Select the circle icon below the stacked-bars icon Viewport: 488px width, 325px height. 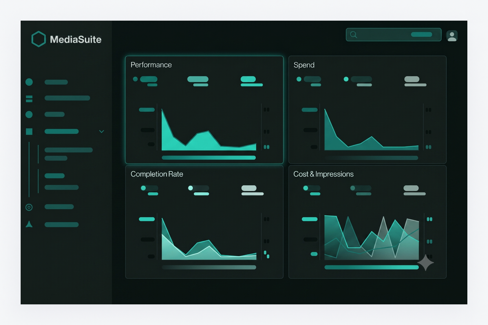29,114
